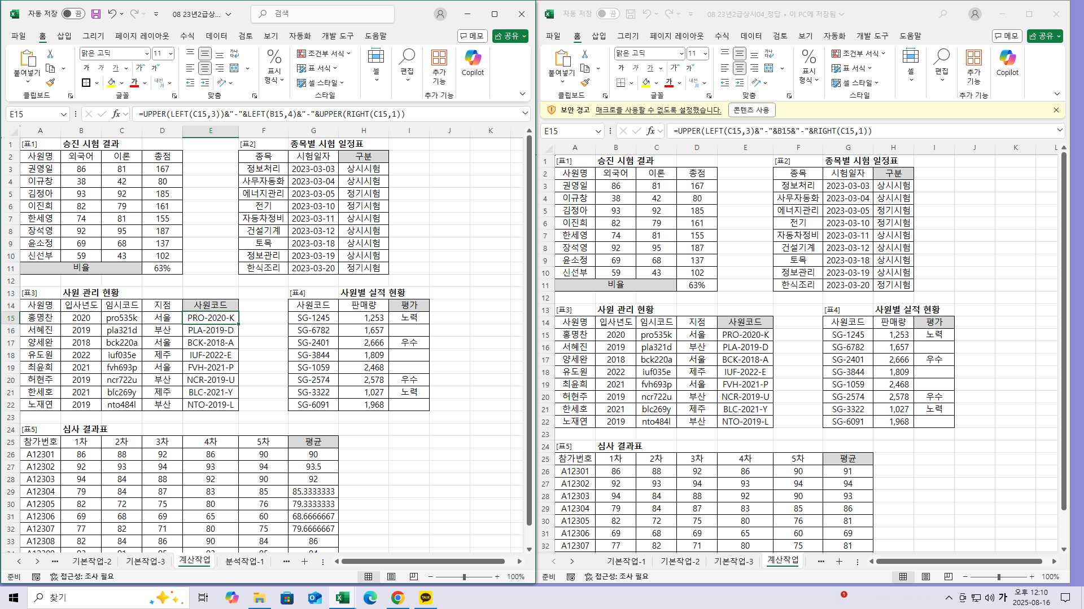The height and width of the screenshot is (609, 1084).
Task: Click the Excel icon in Windows taskbar
Action: tap(342, 598)
